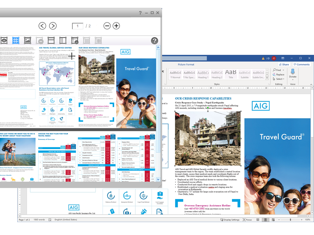Click the Find button in Editing group
The image size is (314, 235).
click(x=277, y=70)
